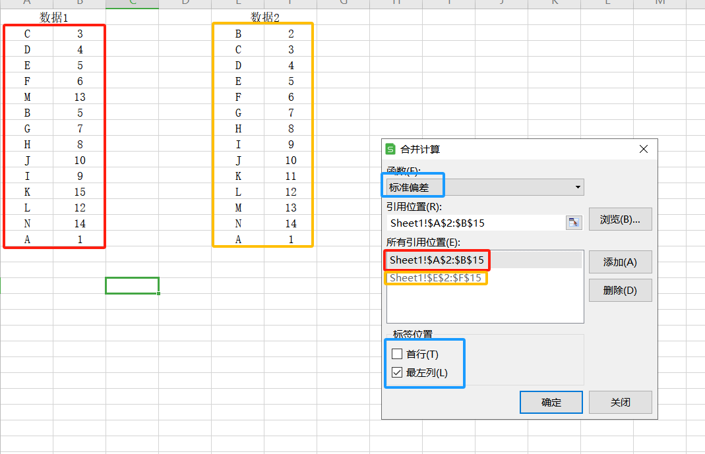Select the cell with value 15
The image size is (705, 454).
pos(80,192)
